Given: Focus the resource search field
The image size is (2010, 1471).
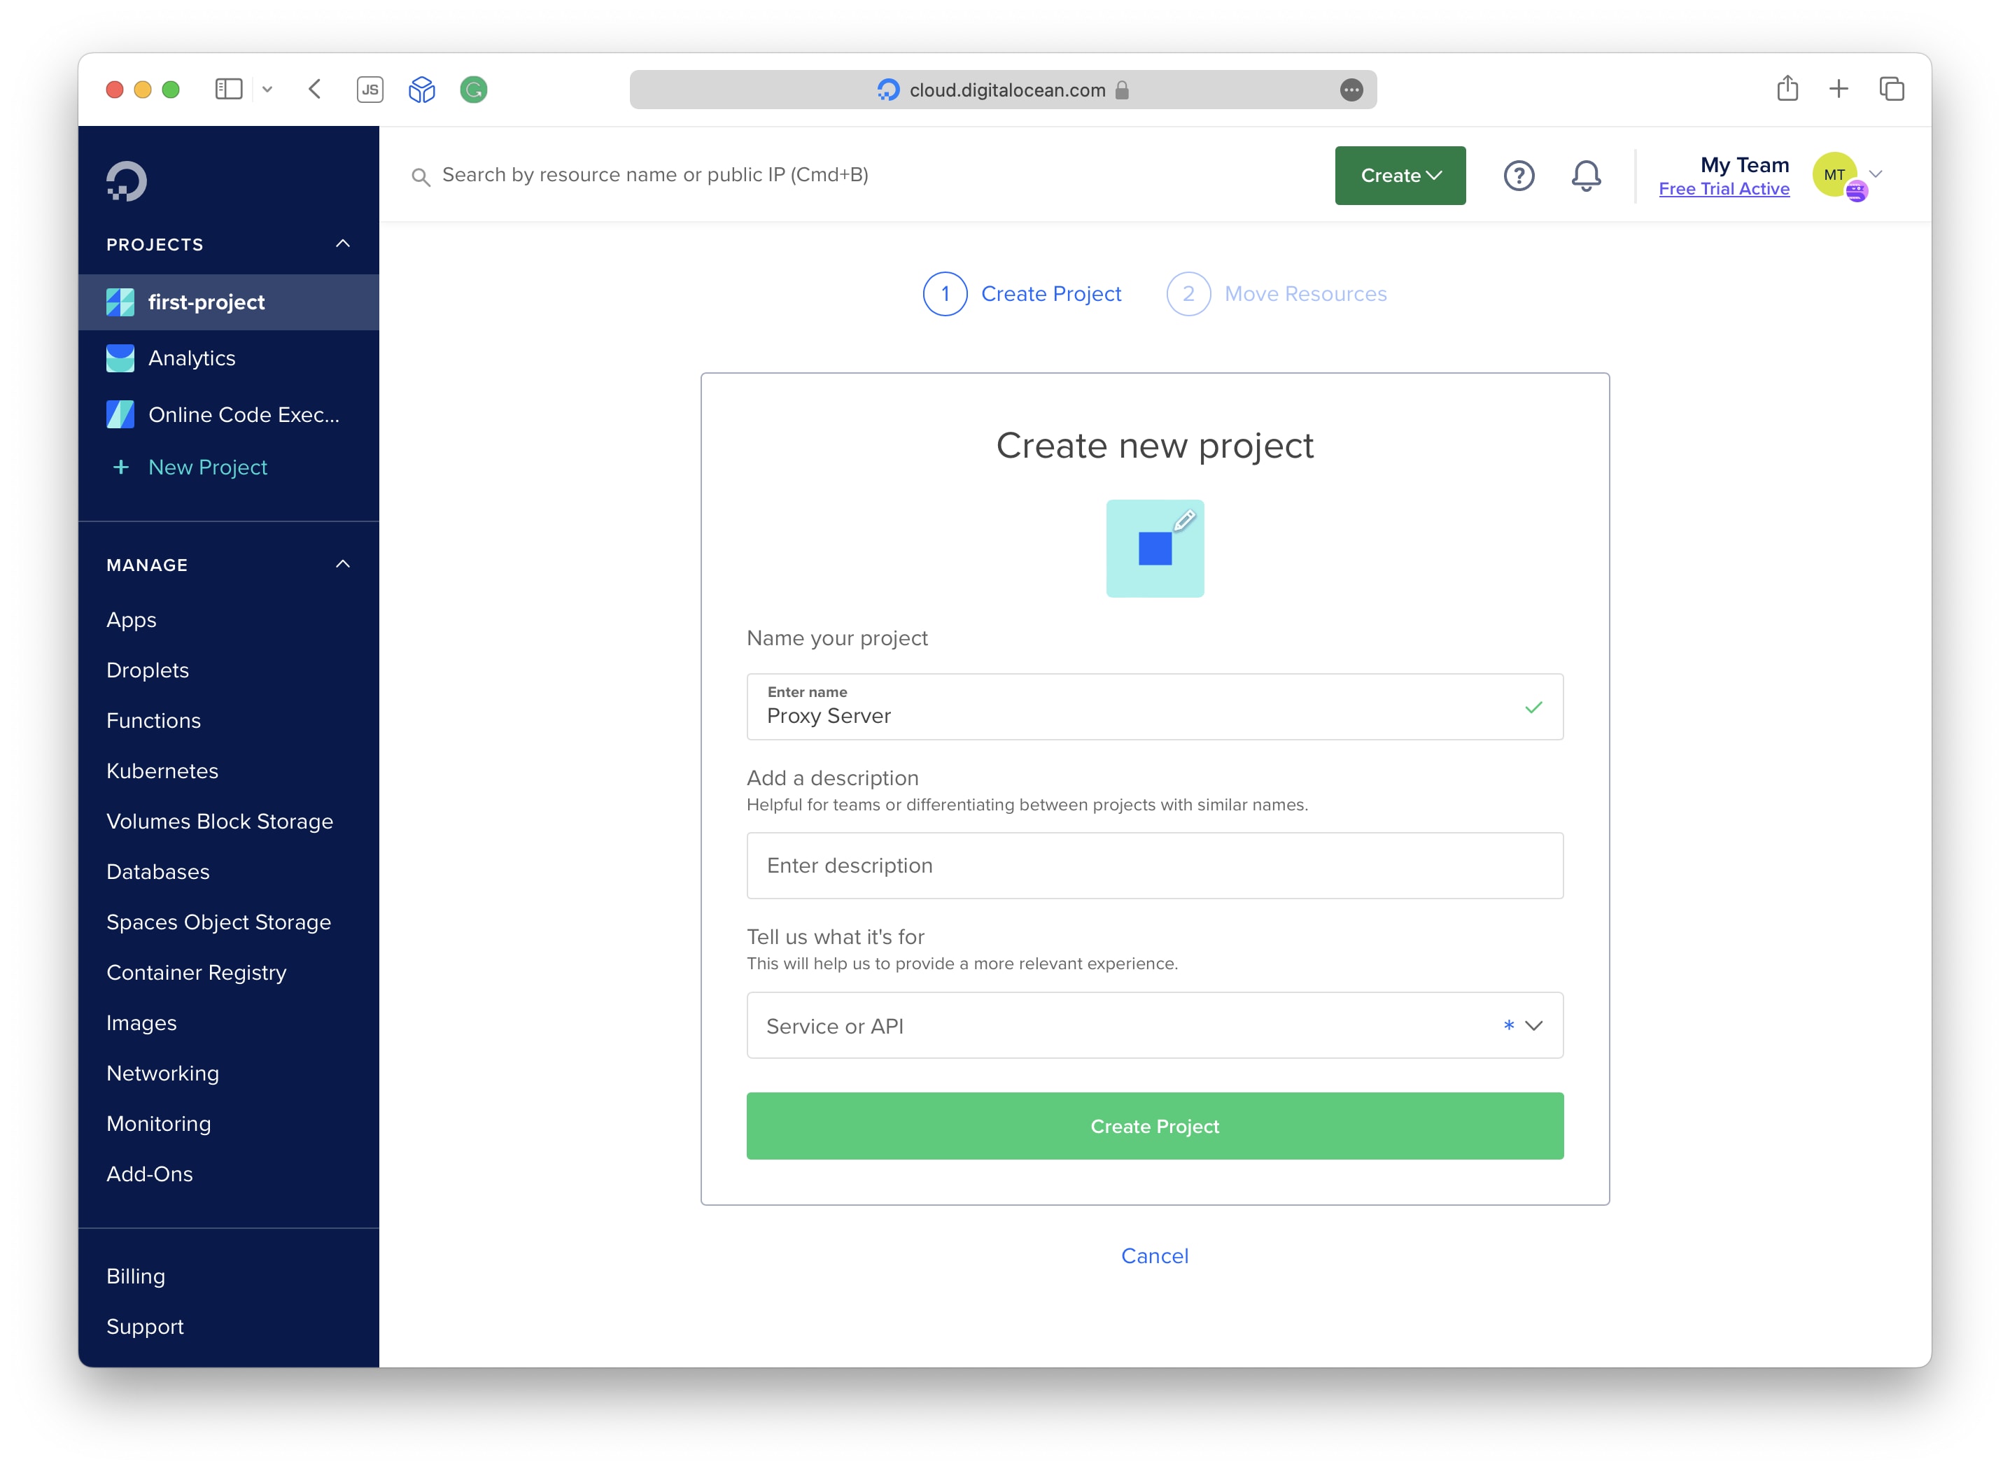Looking at the screenshot, I should (654, 176).
